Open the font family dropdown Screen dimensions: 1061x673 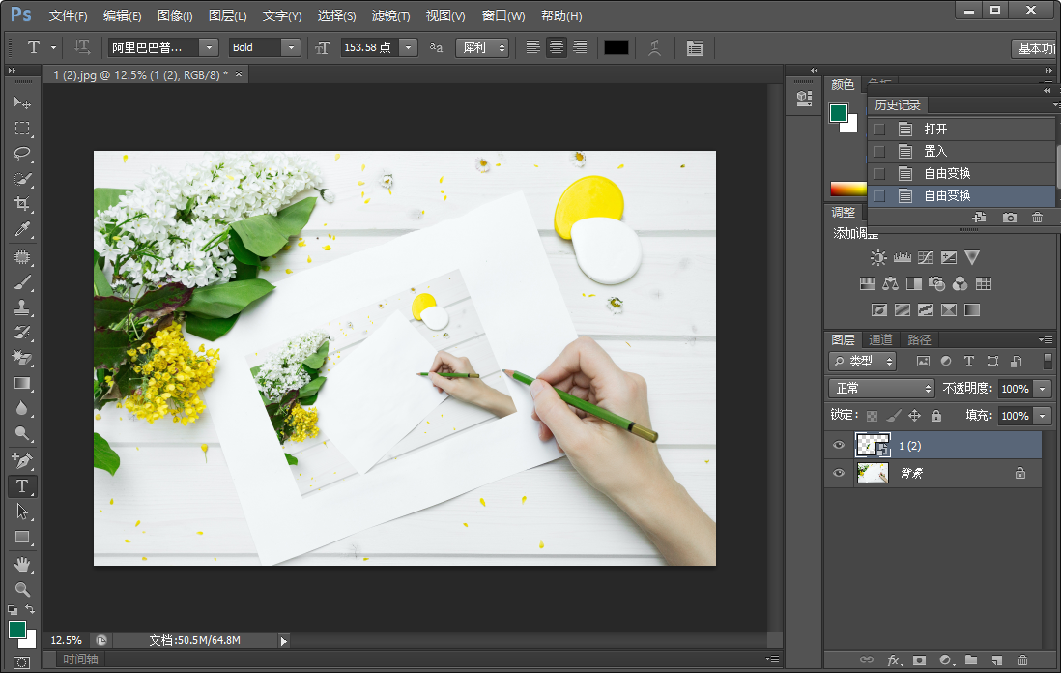tap(209, 47)
